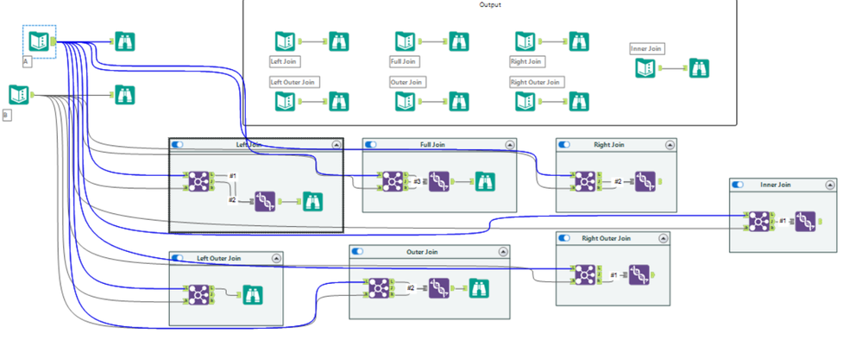Screen dimensions: 862x346
Task: Toggle the Left Outer Join container enable switch
Action: [178, 257]
